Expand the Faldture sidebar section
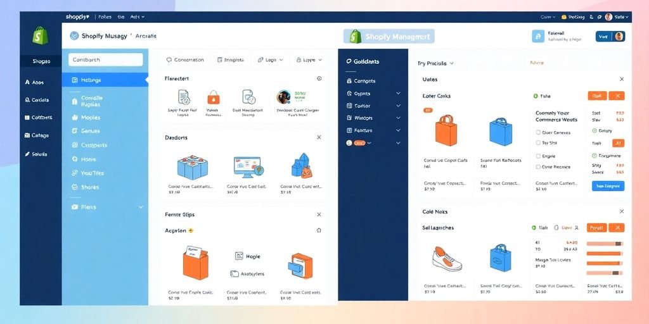The height and width of the screenshot is (324, 649). (x=398, y=130)
